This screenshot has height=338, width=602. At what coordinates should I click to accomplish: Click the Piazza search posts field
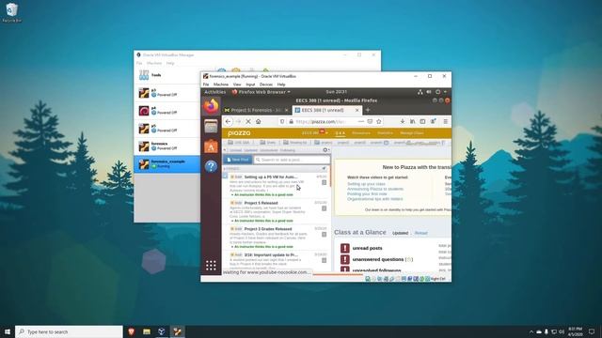292,160
